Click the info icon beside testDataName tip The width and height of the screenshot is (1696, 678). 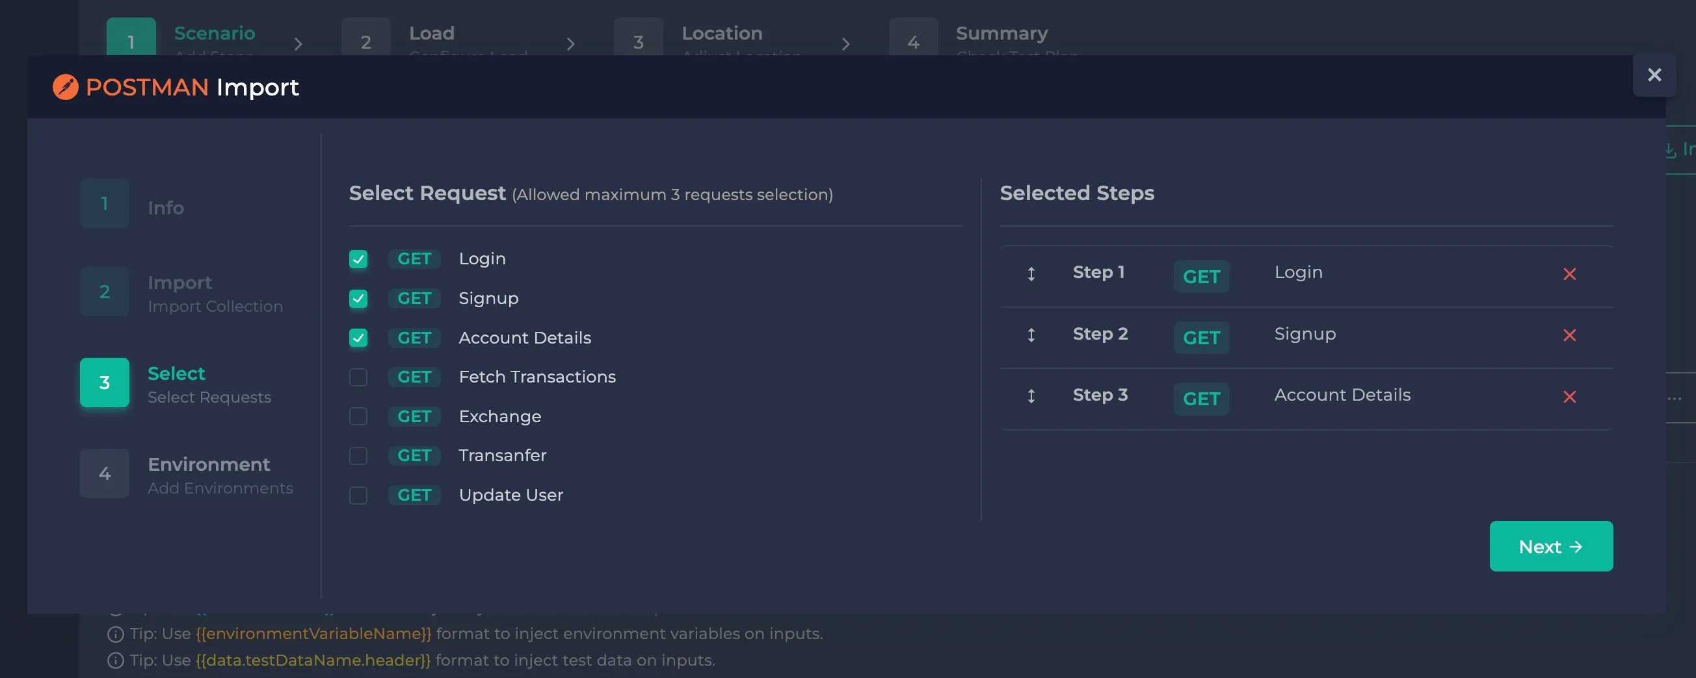tap(115, 660)
